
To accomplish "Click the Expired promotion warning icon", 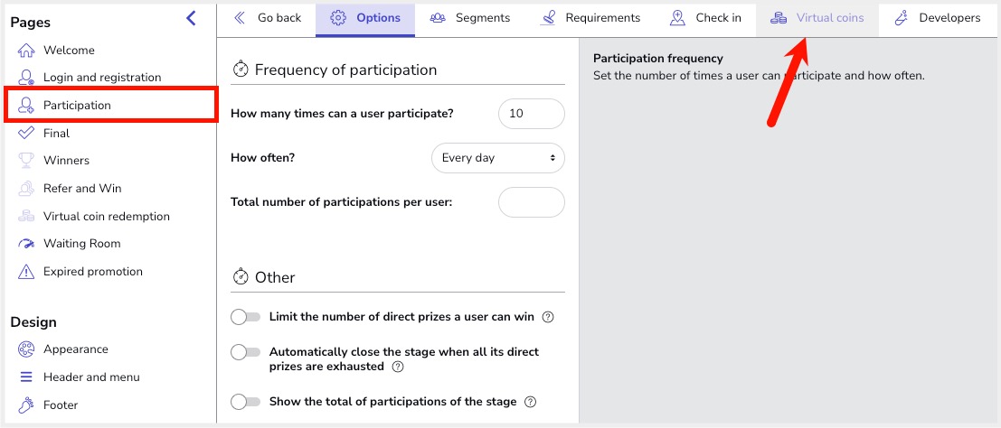I will (x=26, y=272).
